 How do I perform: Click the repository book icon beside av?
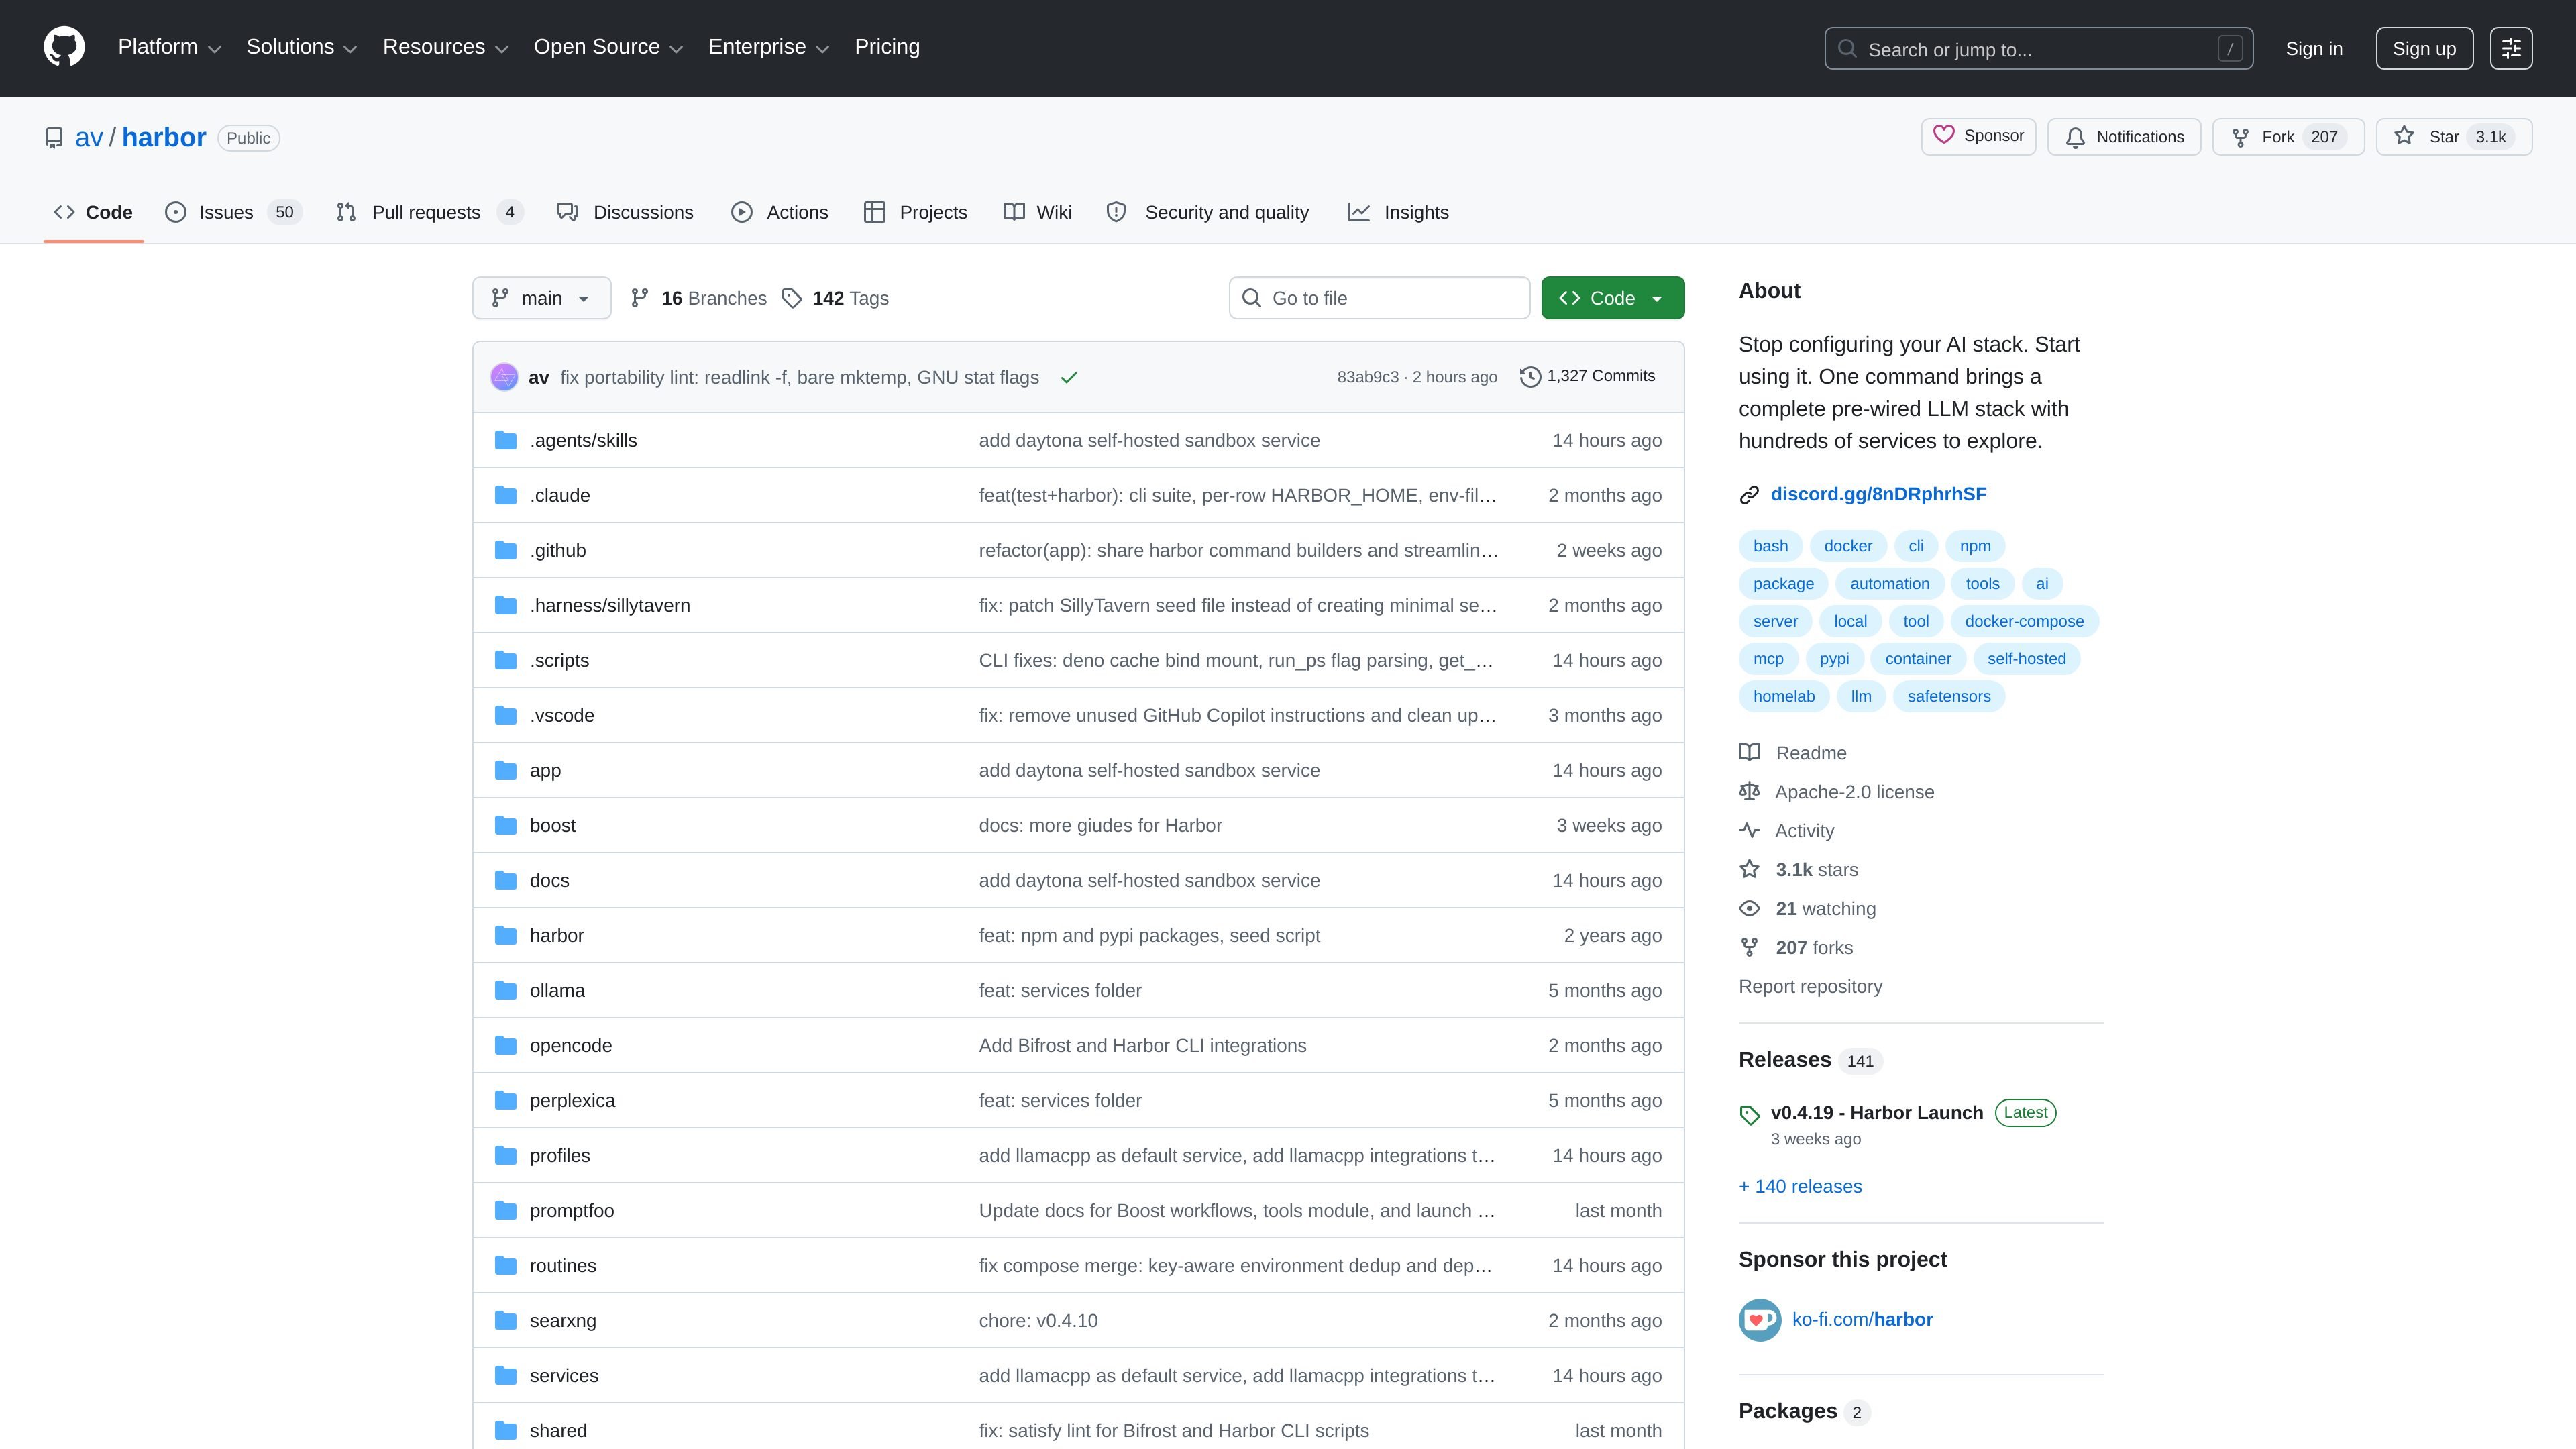[x=54, y=138]
